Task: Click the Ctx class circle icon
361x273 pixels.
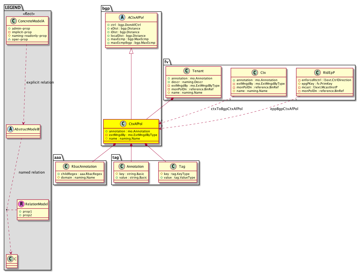Action: click(x=255, y=73)
